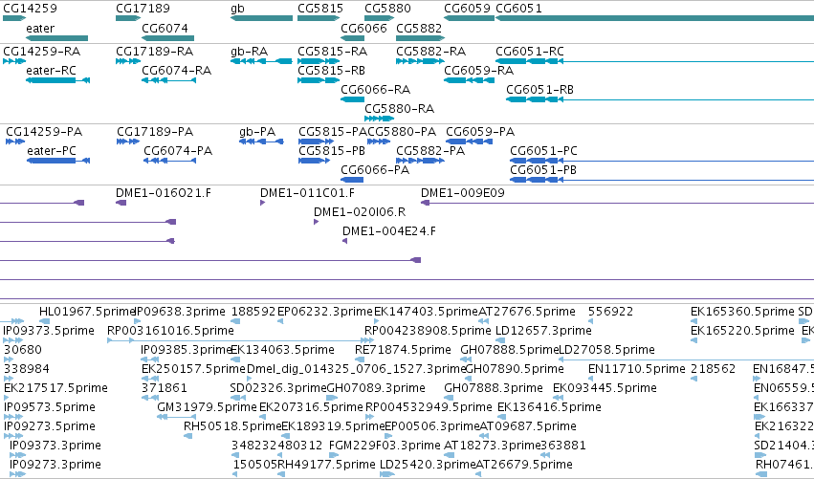Select protein CG14259-PA

pos(44,132)
